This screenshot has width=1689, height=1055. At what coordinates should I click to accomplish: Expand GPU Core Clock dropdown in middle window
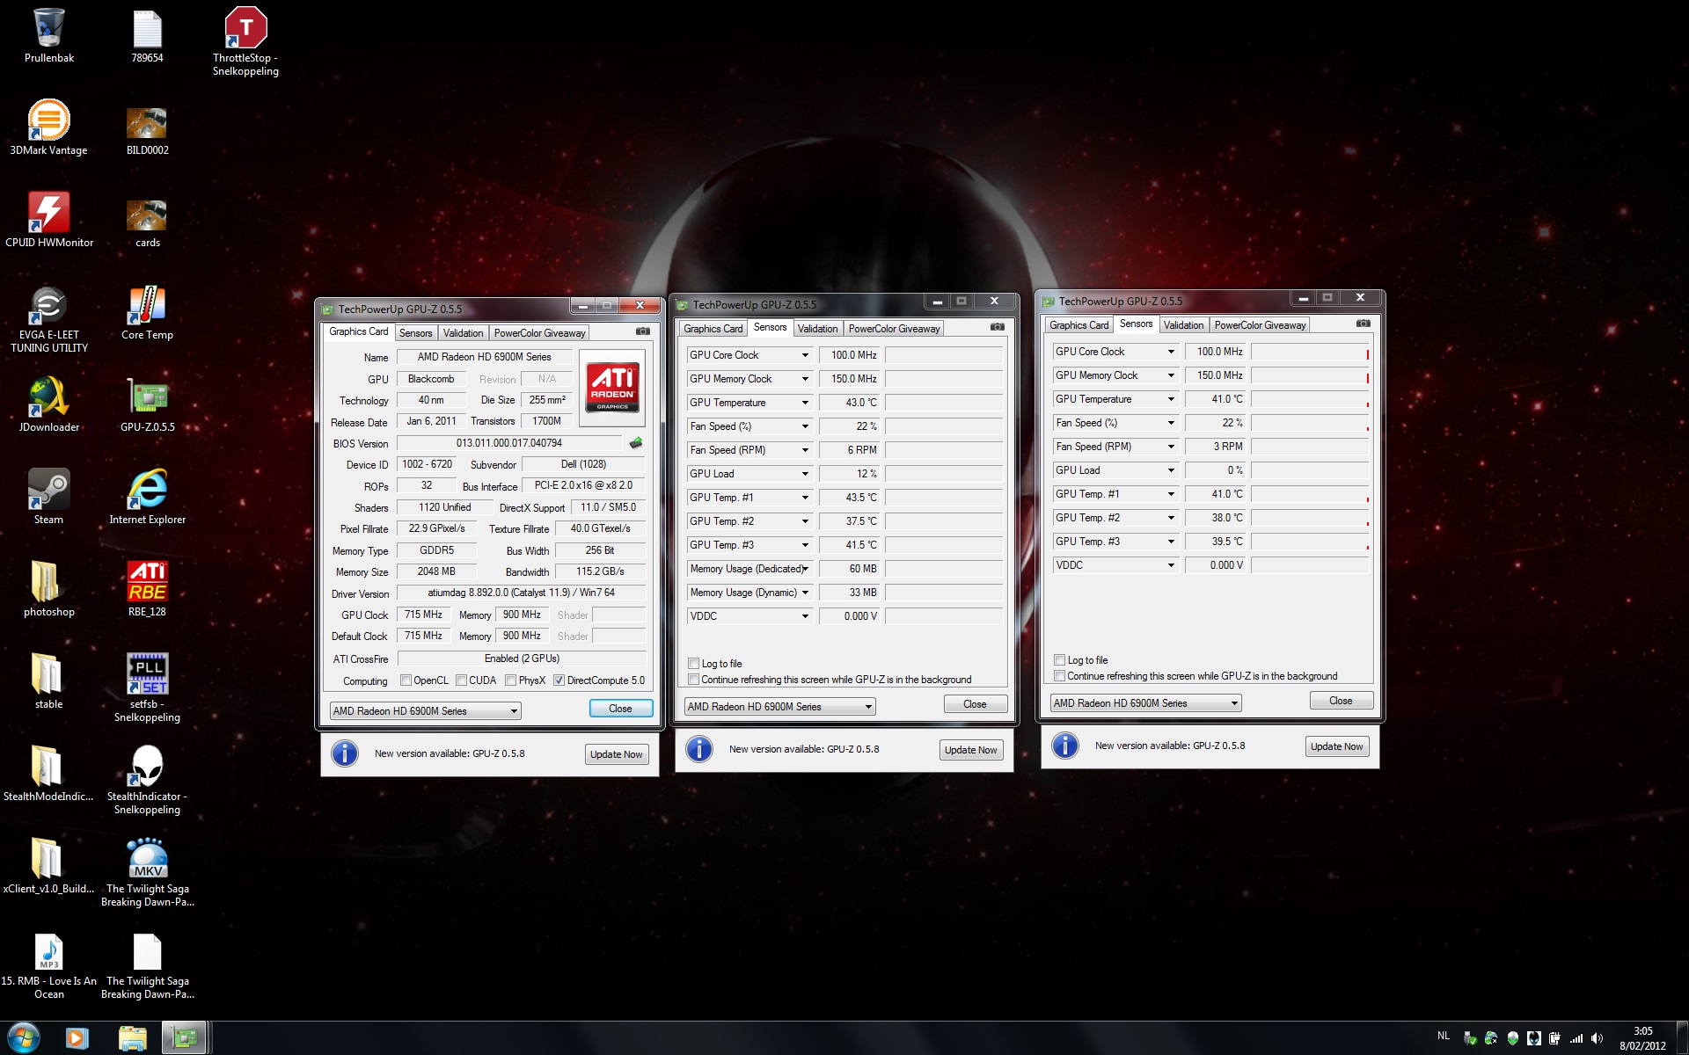804,355
